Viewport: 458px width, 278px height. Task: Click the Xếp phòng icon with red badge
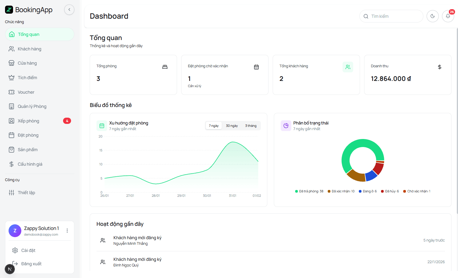(x=11, y=121)
